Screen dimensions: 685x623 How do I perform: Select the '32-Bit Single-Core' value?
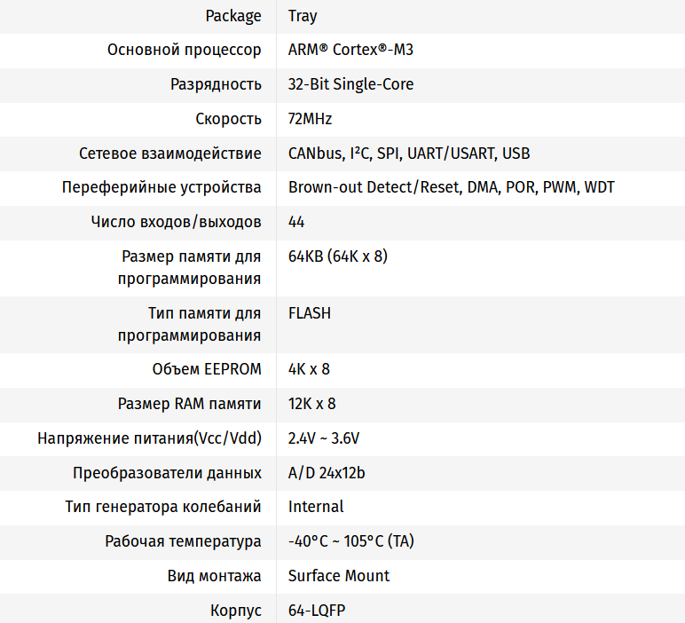point(350,84)
